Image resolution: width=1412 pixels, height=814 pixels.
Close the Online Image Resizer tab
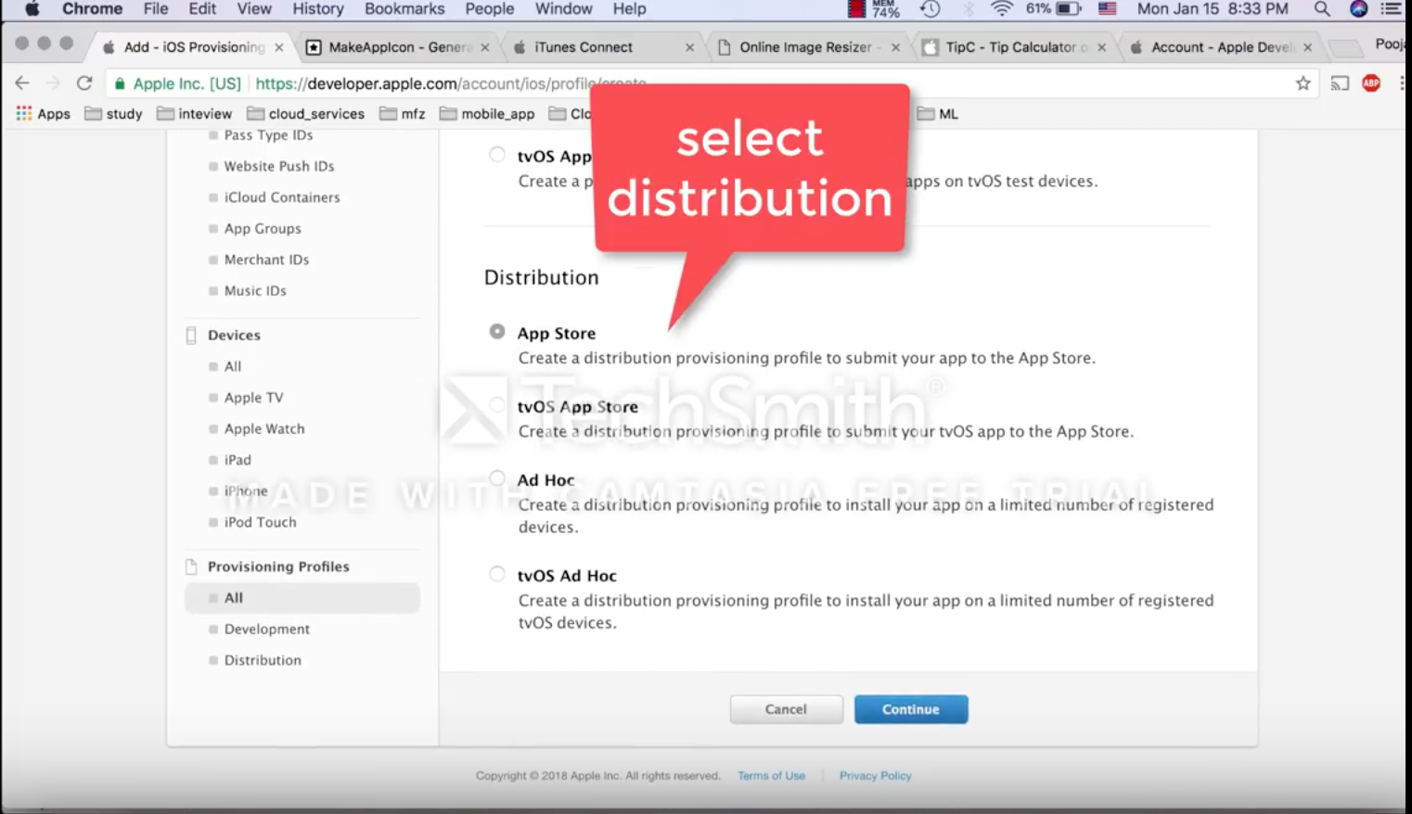pyautogui.click(x=895, y=47)
